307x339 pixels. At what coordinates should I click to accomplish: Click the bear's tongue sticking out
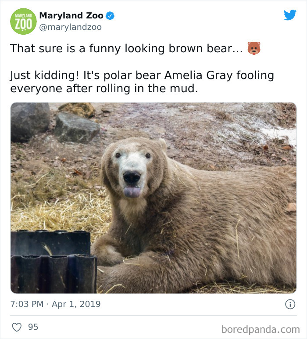tap(132, 191)
